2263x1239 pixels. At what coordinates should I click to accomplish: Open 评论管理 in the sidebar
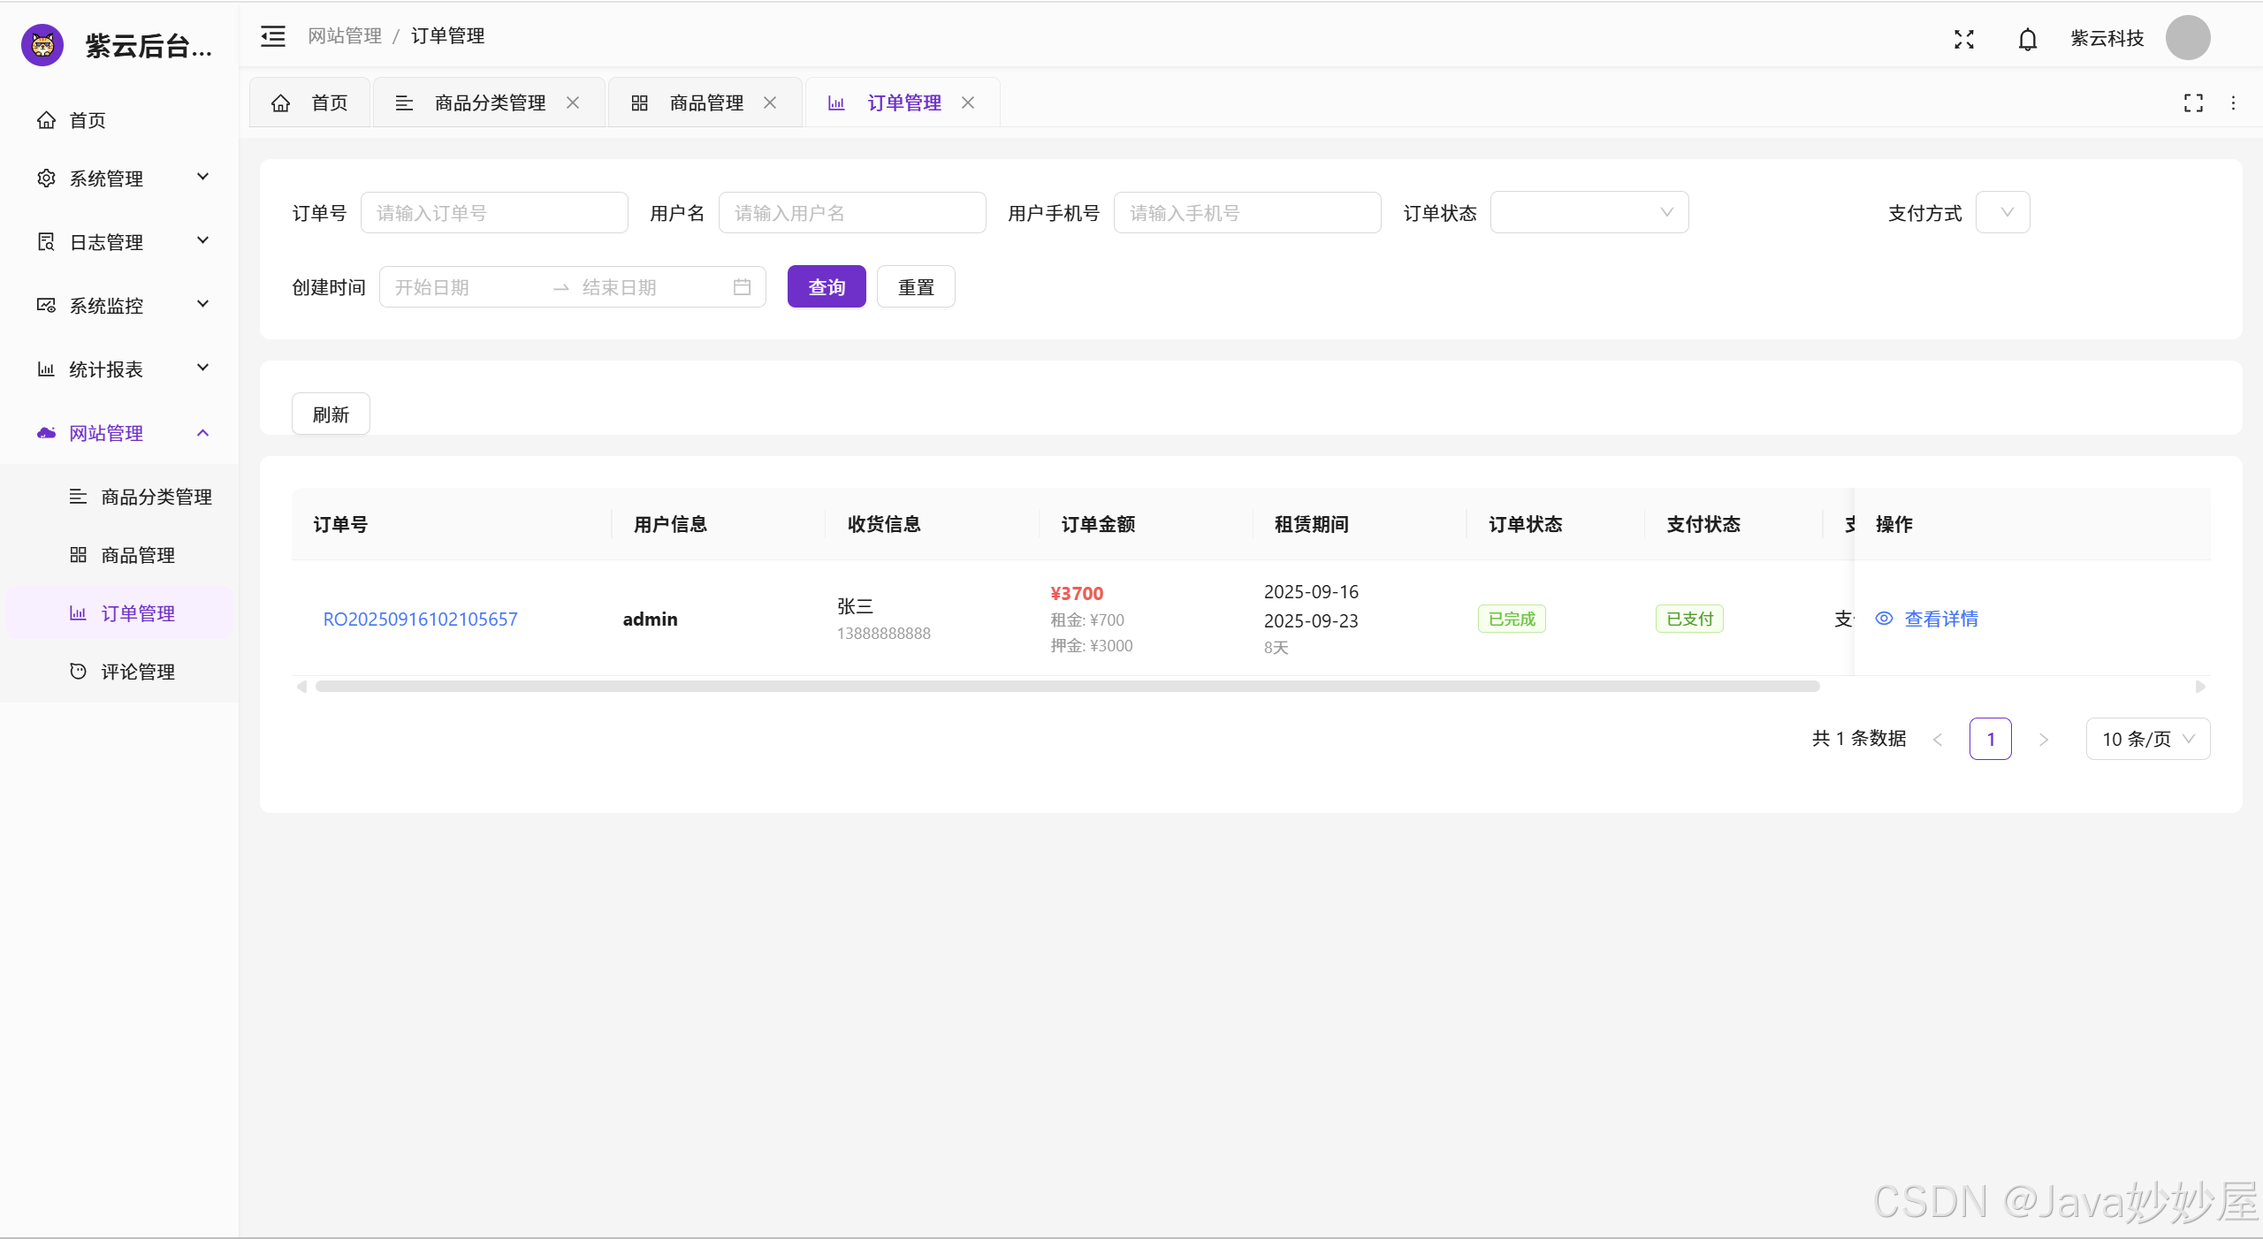[119, 672]
